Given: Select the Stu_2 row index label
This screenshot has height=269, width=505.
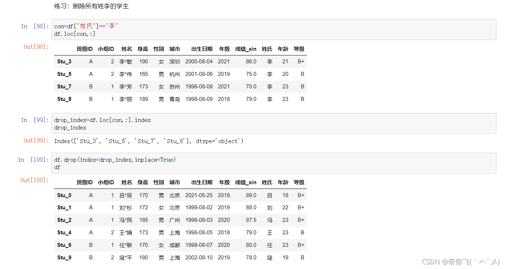Looking at the screenshot, I should 64,220.
